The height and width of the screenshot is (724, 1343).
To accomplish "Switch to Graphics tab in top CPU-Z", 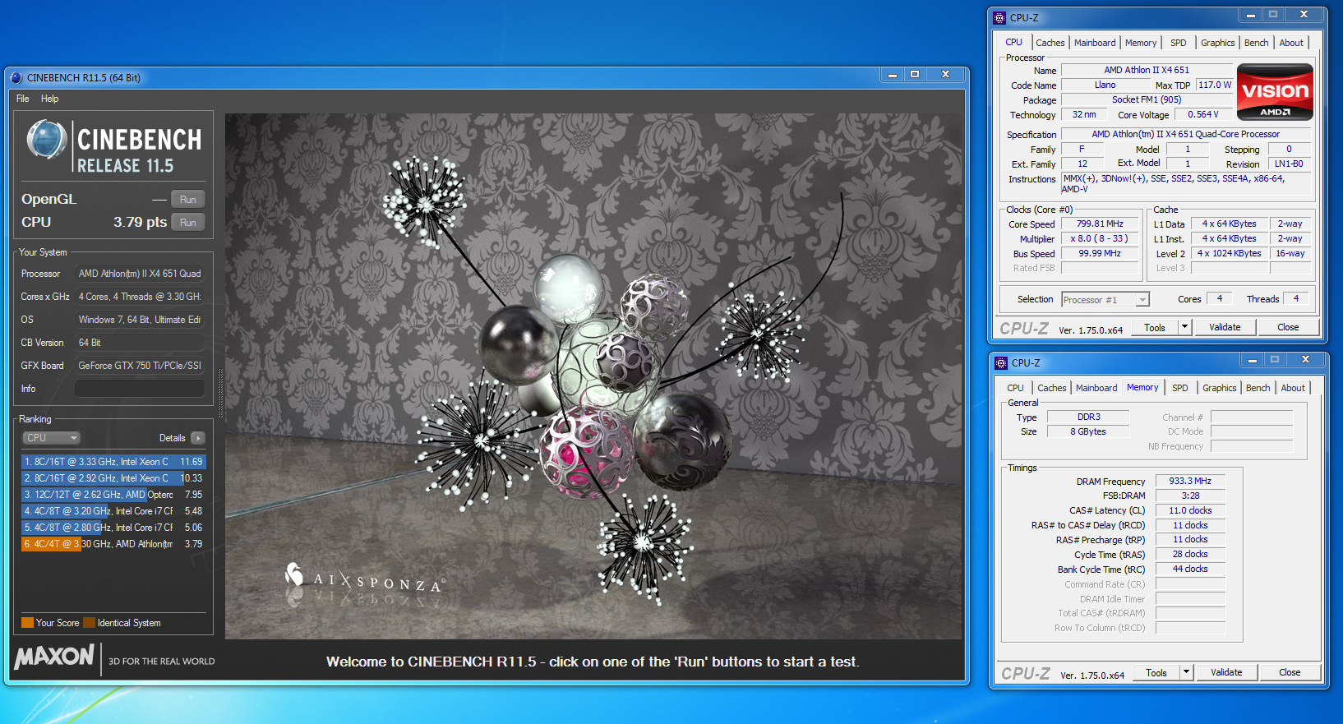I will [1217, 43].
